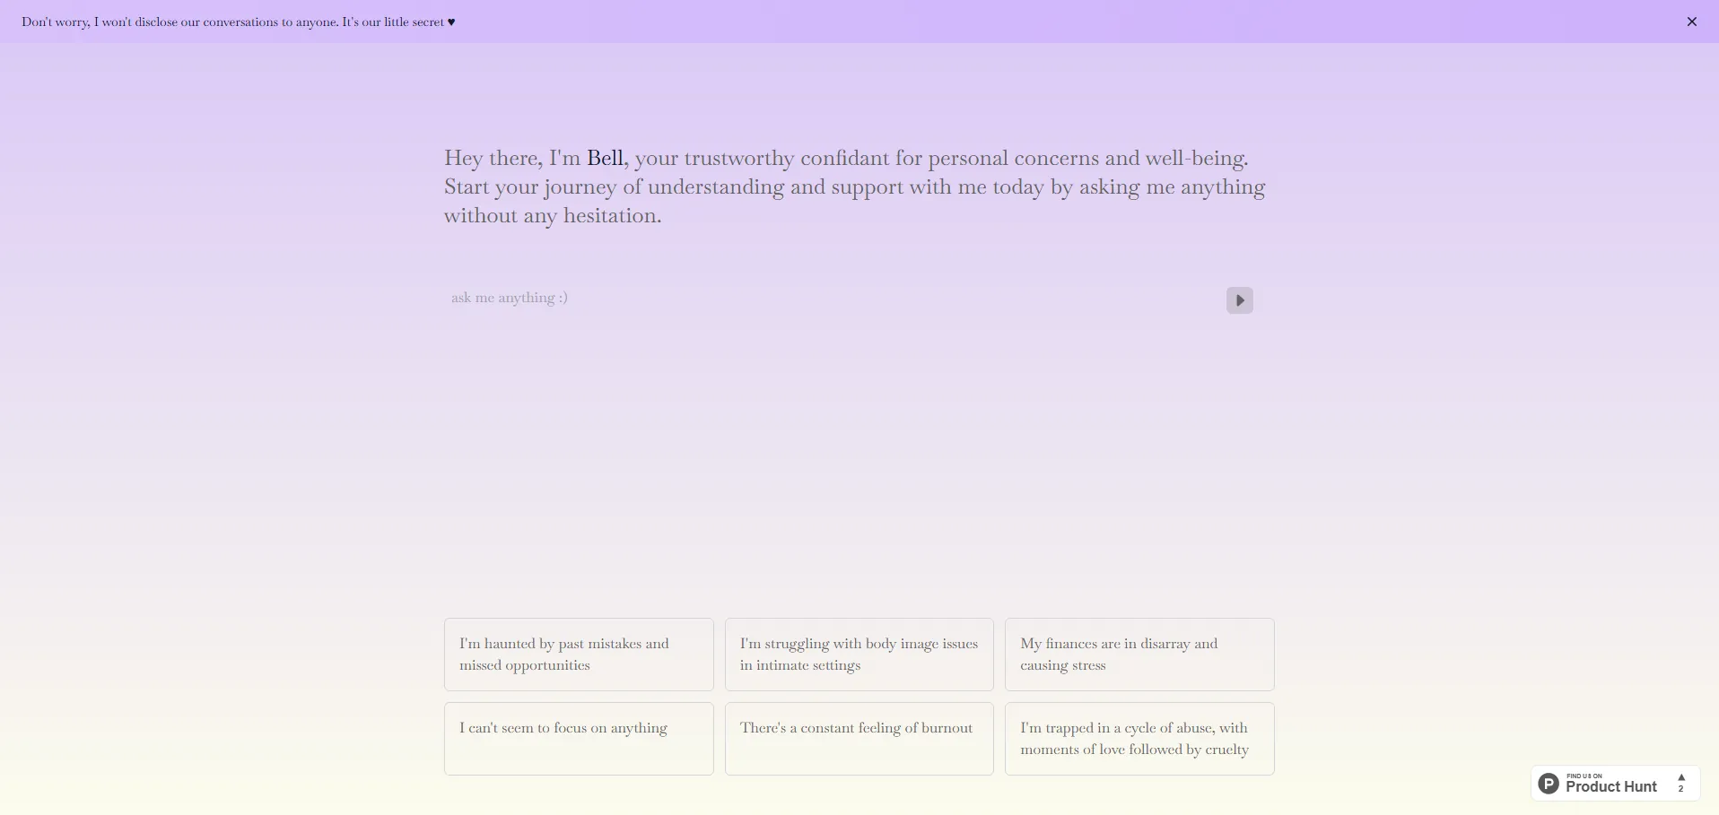Dismiss the privacy banner with the X

coord(1691,22)
